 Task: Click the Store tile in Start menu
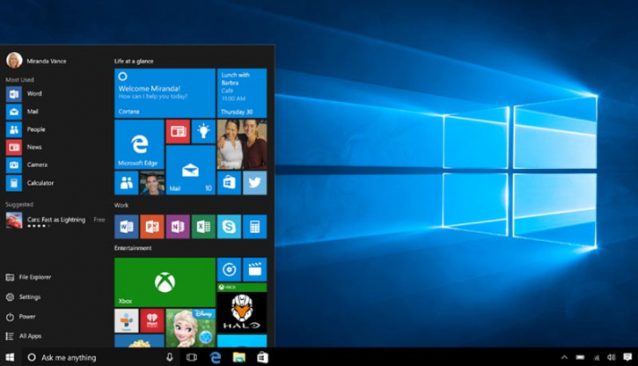[x=229, y=183]
